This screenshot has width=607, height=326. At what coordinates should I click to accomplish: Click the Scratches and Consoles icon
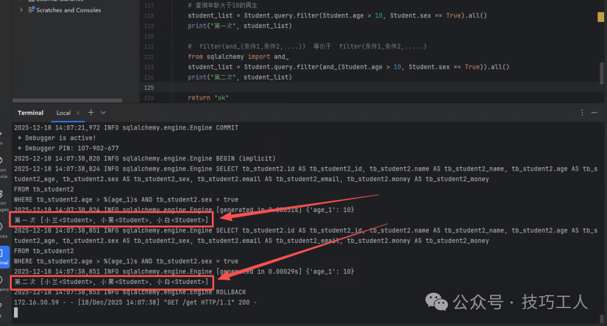[x=31, y=10]
